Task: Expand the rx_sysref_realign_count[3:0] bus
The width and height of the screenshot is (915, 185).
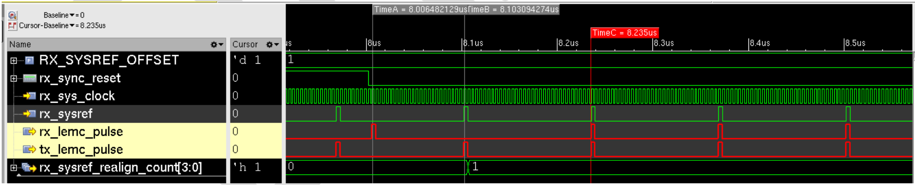Action: coord(14,168)
